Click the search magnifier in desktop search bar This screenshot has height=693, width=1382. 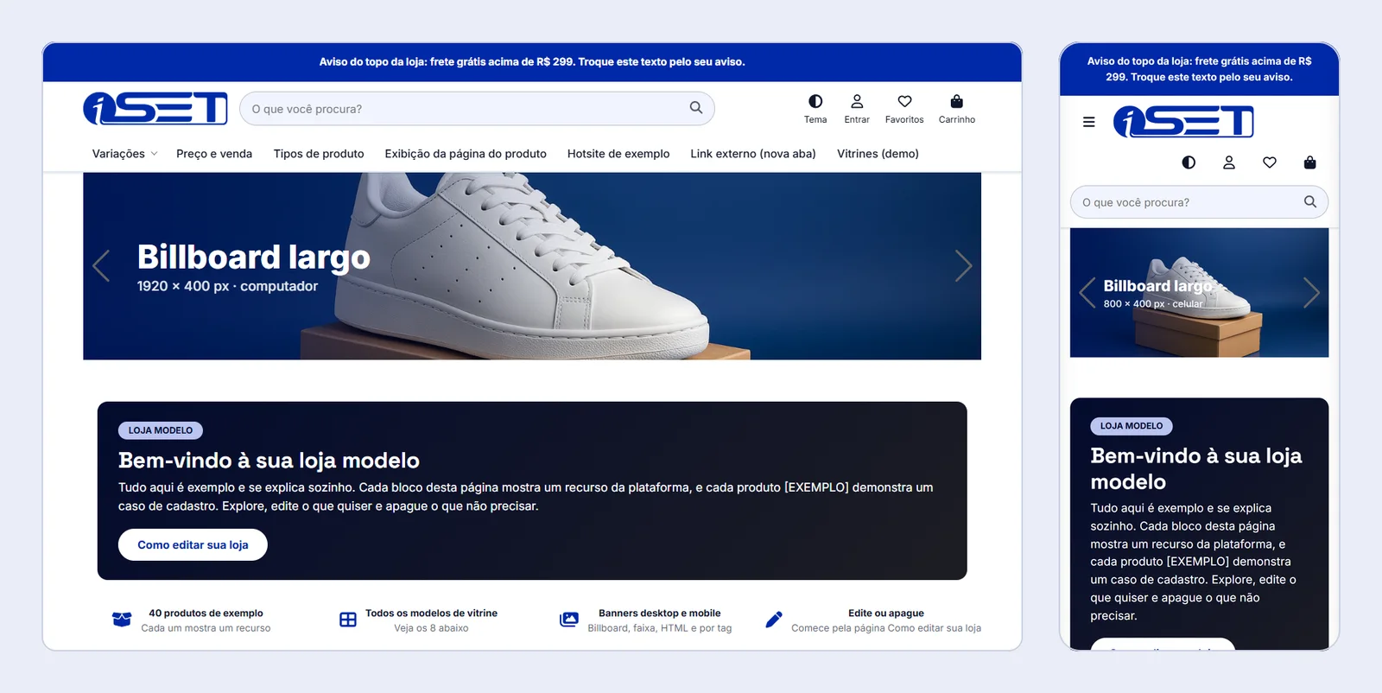point(696,108)
